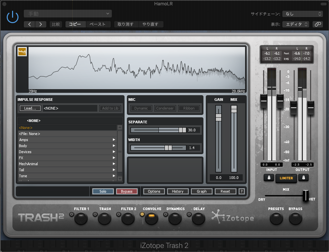Screen dimensions: 329x252
Task: Click the link icon button
Action: (x=318, y=24)
